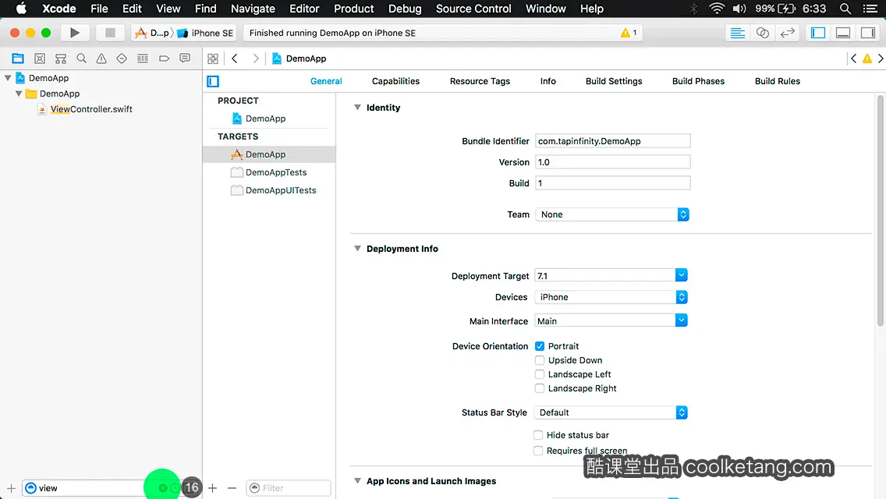Add a new target with plus button
The height and width of the screenshot is (499, 886).
[212, 488]
